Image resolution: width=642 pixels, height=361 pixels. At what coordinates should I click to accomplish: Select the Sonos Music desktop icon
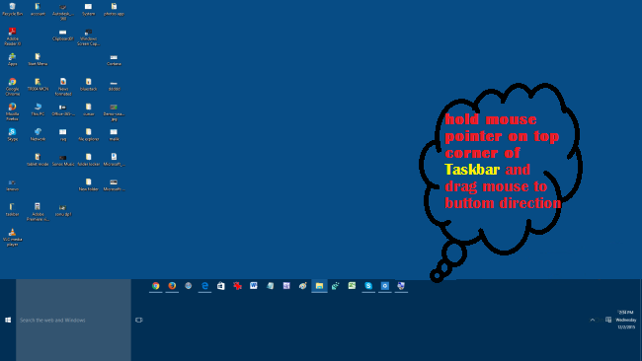63,160
